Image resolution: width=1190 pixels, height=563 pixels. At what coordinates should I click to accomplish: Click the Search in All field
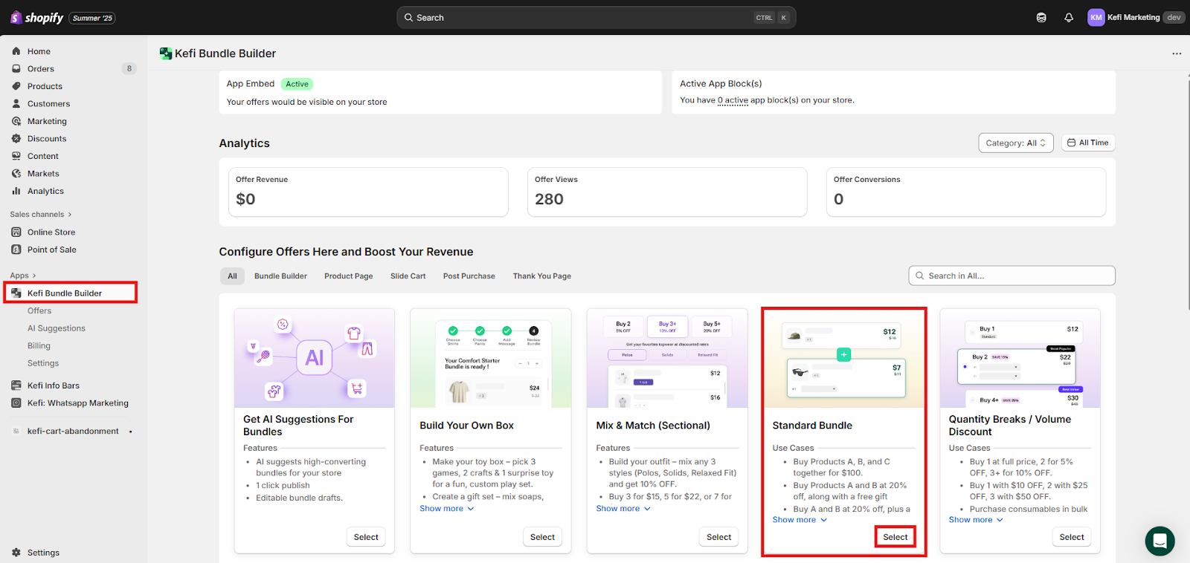pyautogui.click(x=1011, y=276)
